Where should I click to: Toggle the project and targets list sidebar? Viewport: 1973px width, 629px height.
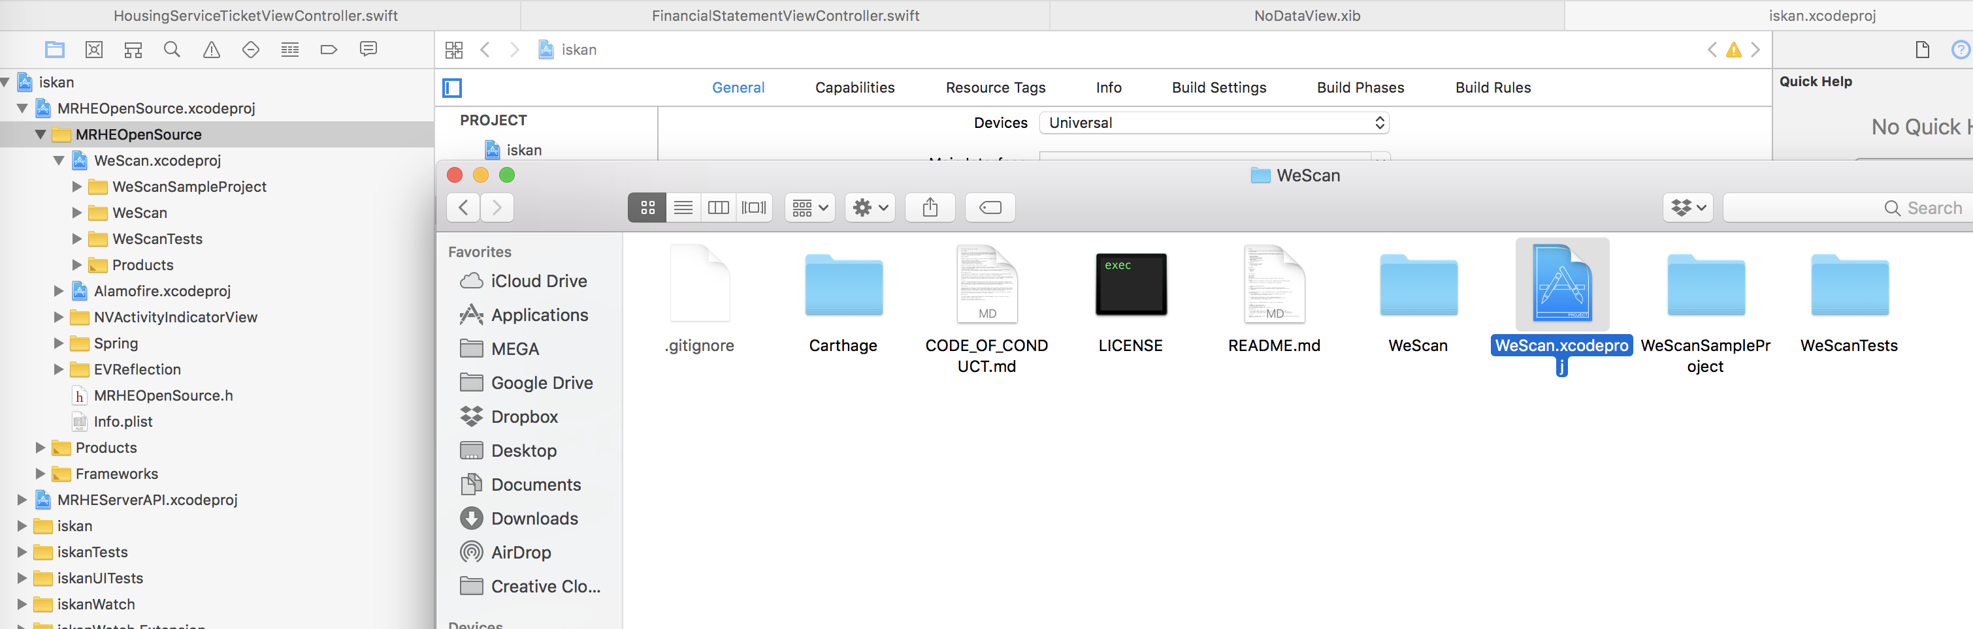click(452, 88)
